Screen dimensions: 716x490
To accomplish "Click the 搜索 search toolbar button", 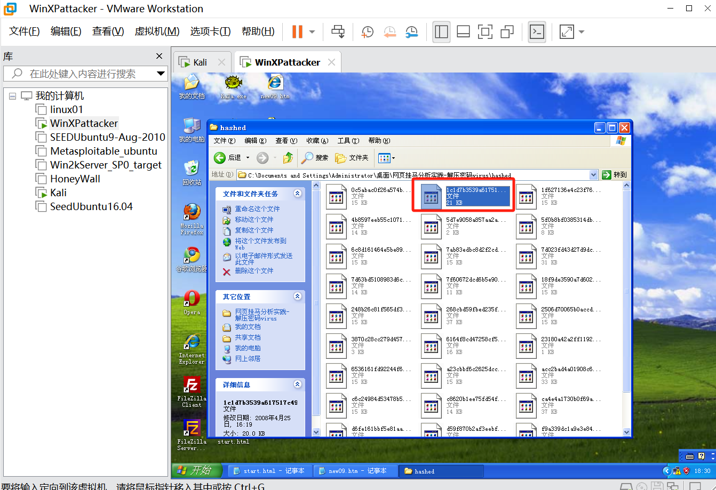I will [x=315, y=158].
